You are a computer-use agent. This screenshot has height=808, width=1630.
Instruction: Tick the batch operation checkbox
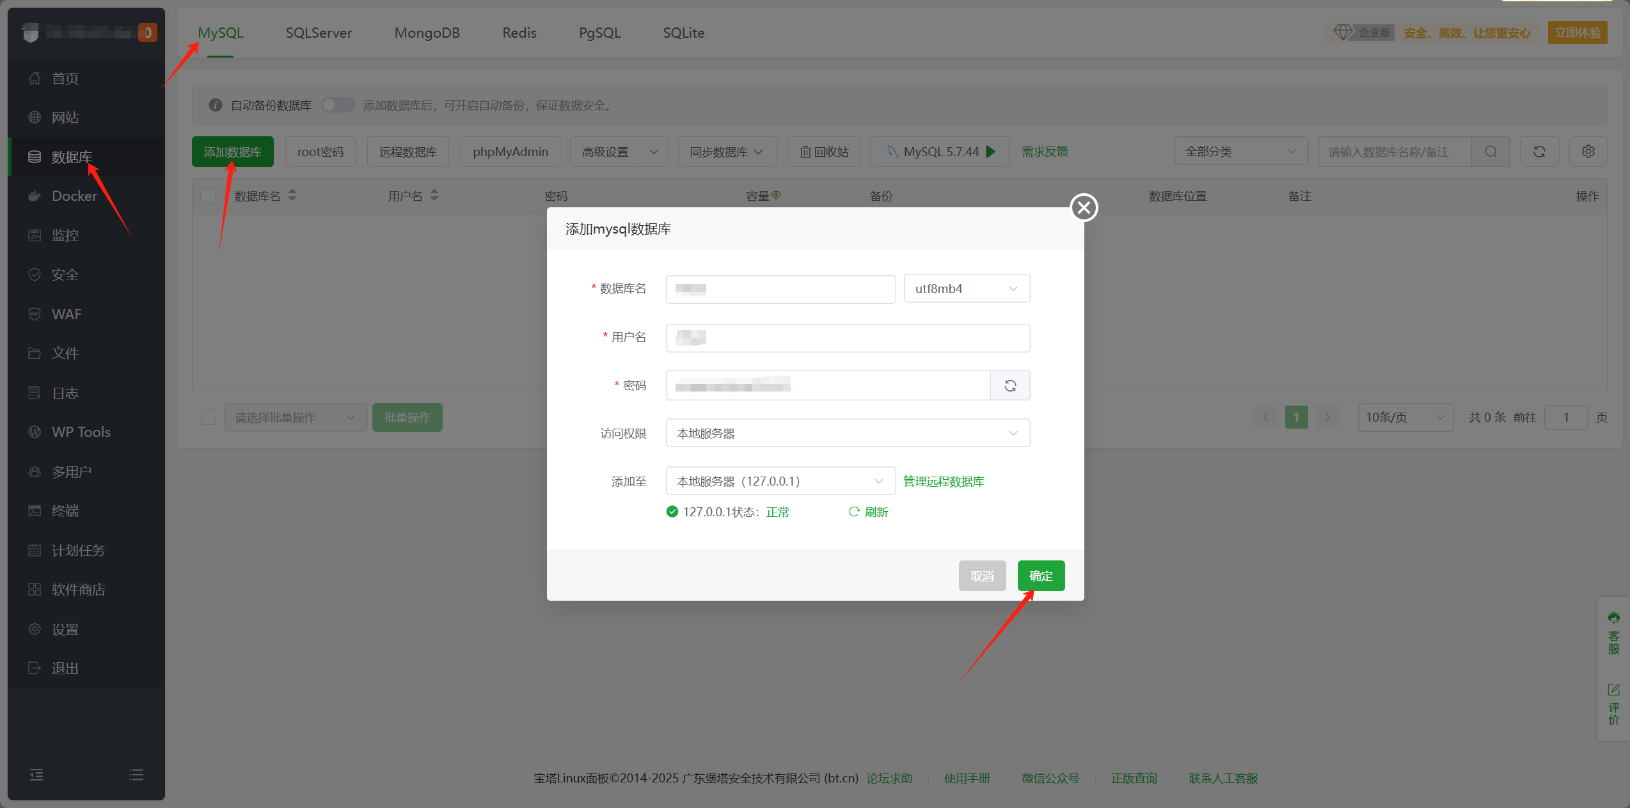tap(208, 417)
